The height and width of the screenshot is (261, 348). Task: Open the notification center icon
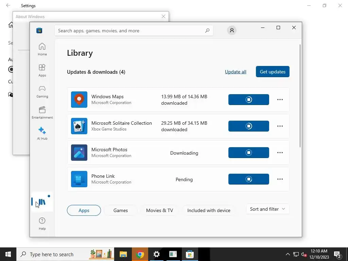(x=337, y=255)
